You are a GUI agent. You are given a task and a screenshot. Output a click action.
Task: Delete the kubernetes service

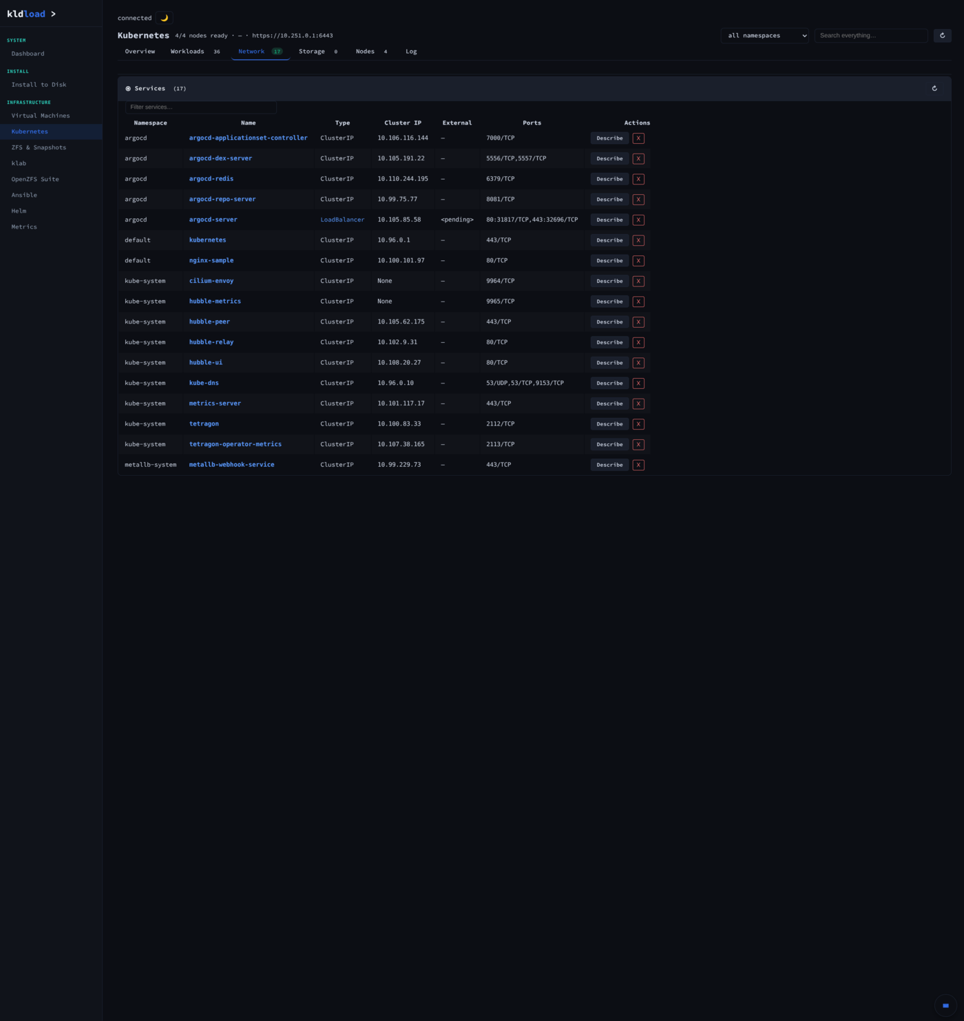(638, 240)
